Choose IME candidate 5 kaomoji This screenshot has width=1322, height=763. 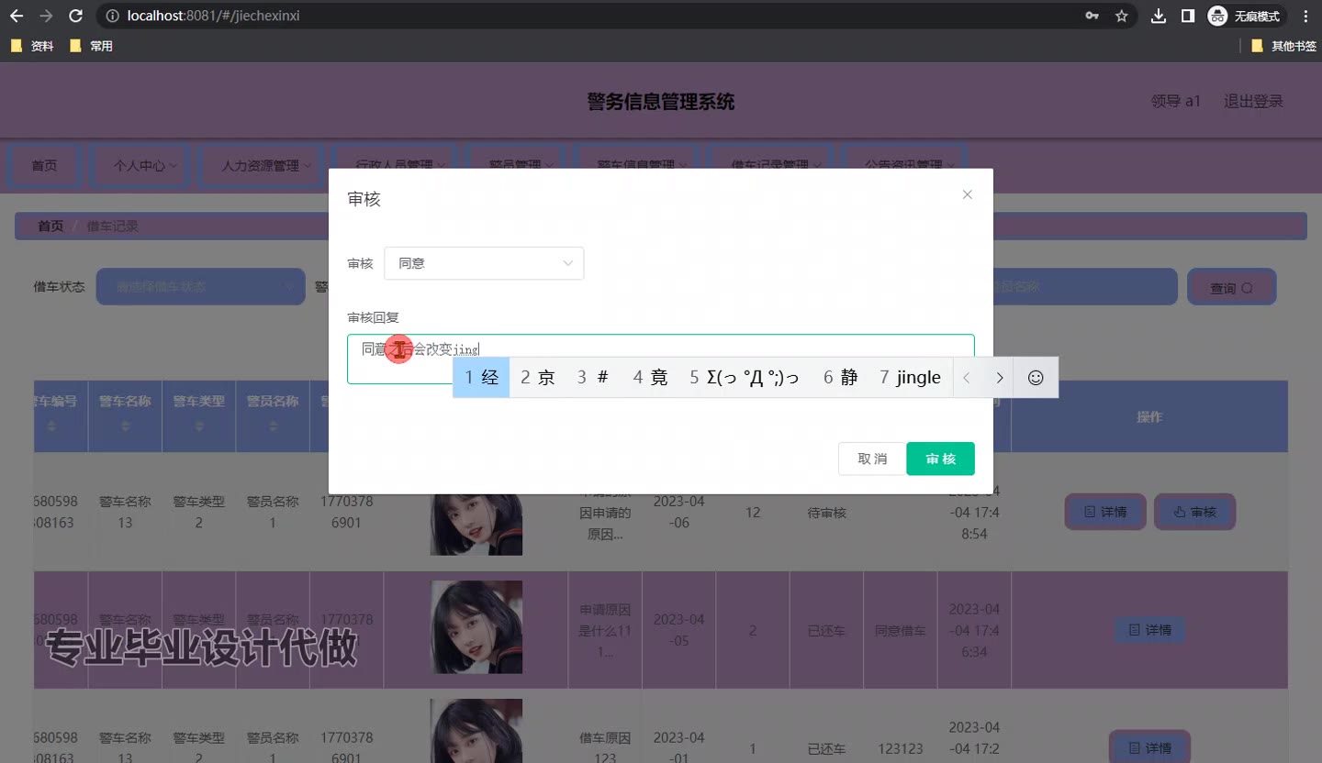745,377
